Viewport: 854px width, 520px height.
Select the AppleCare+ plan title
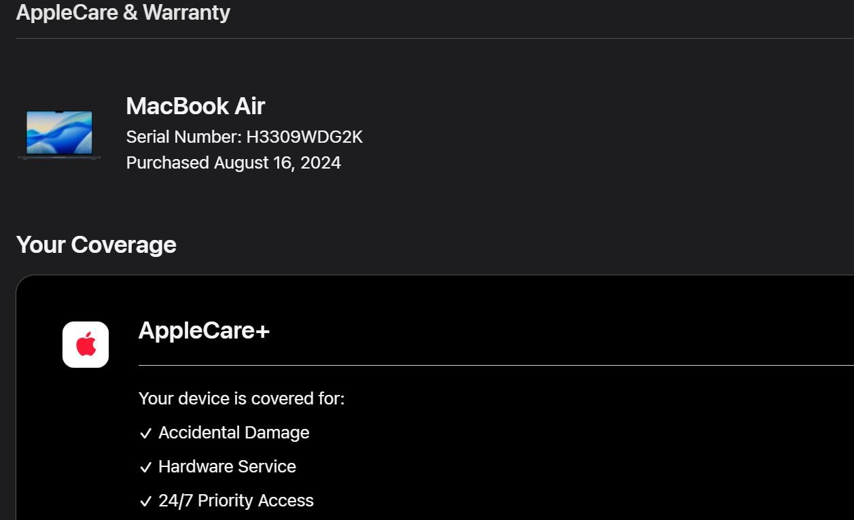click(x=204, y=331)
